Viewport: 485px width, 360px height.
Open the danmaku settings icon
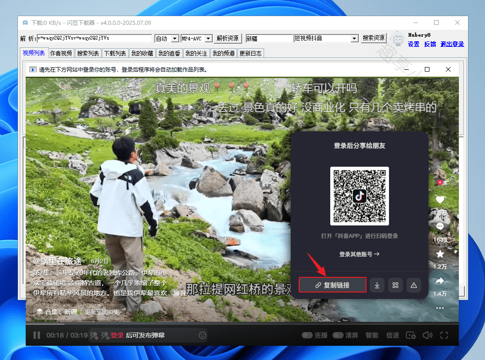pos(105,335)
